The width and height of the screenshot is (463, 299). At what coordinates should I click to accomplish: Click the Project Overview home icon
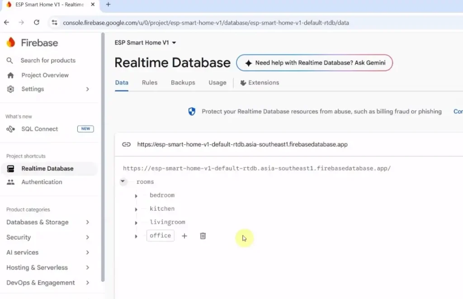(x=10, y=76)
